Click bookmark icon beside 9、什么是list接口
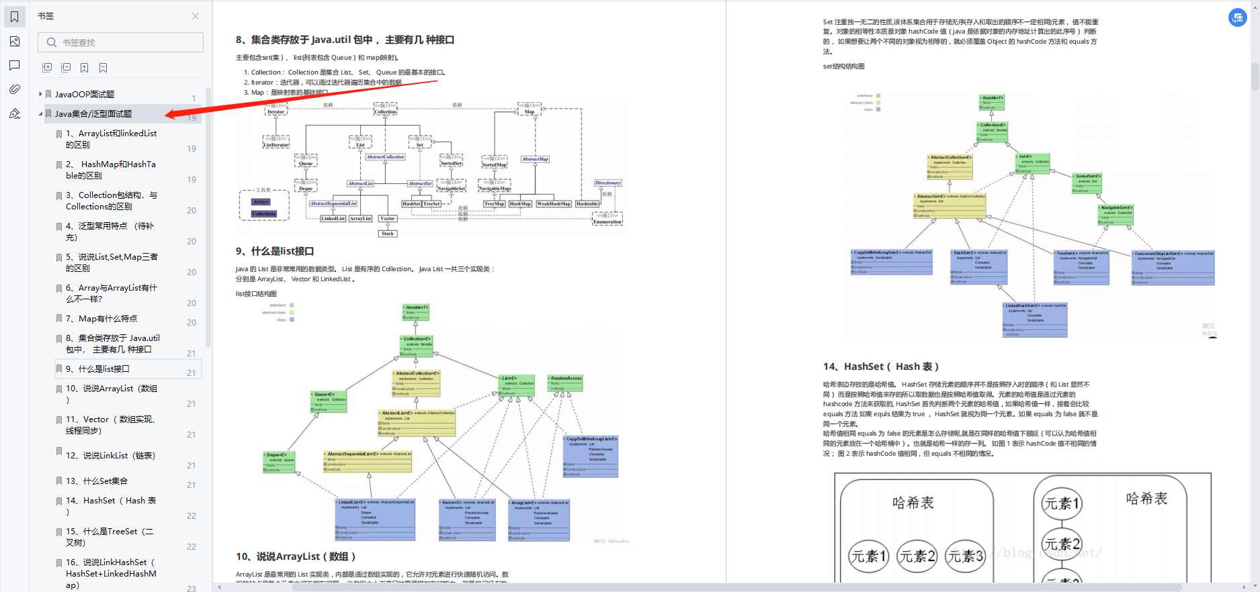 tap(59, 369)
